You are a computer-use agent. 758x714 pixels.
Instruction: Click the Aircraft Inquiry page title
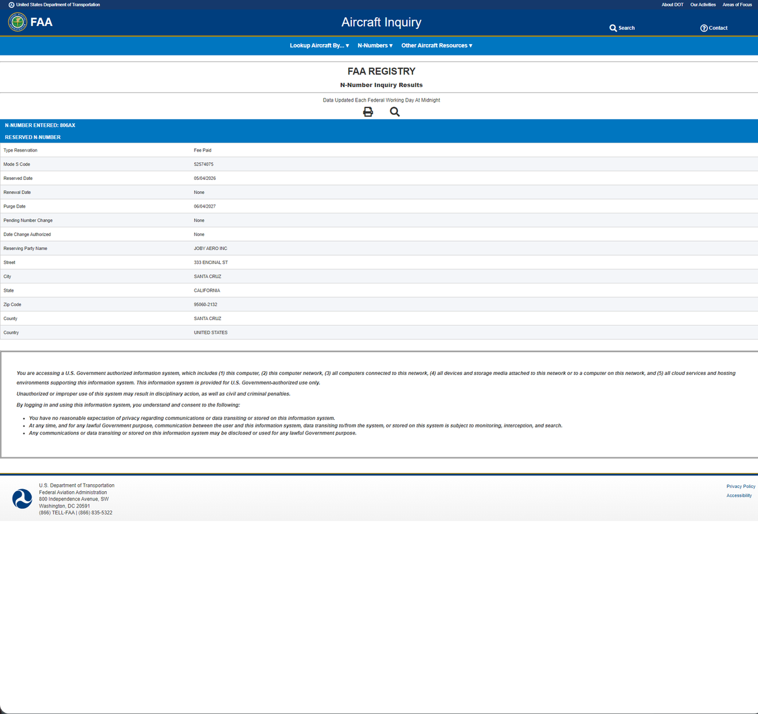pos(382,22)
